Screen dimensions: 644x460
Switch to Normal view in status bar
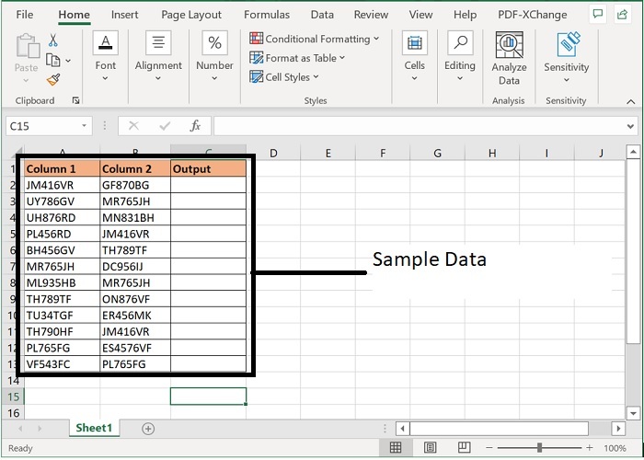pyautogui.click(x=395, y=448)
